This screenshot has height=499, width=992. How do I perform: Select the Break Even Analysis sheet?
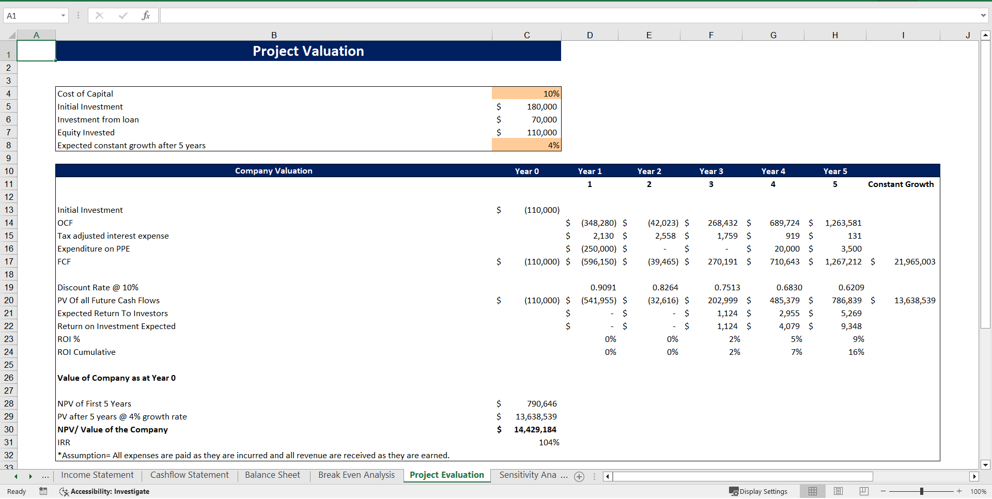(x=356, y=475)
